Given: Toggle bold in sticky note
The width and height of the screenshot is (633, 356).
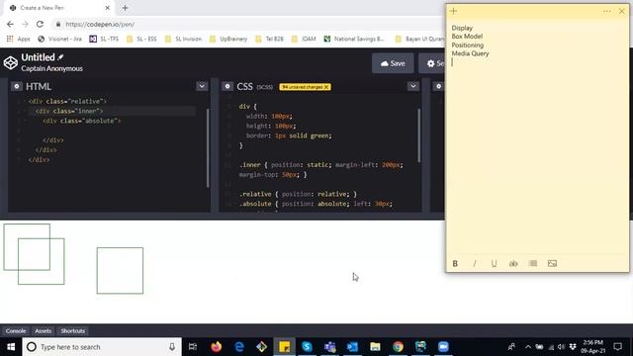Looking at the screenshot, I should [x=455, y=264].
